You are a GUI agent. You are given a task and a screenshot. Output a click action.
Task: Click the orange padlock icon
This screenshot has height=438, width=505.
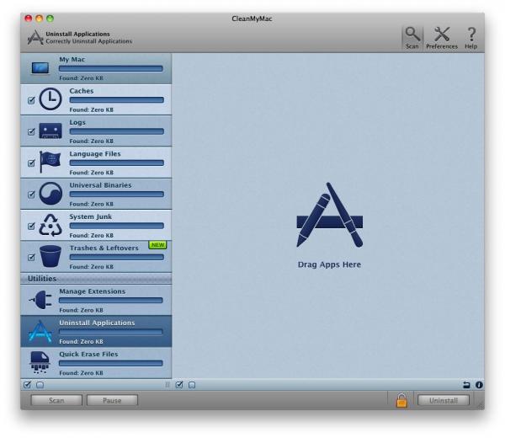pos(401,400)
